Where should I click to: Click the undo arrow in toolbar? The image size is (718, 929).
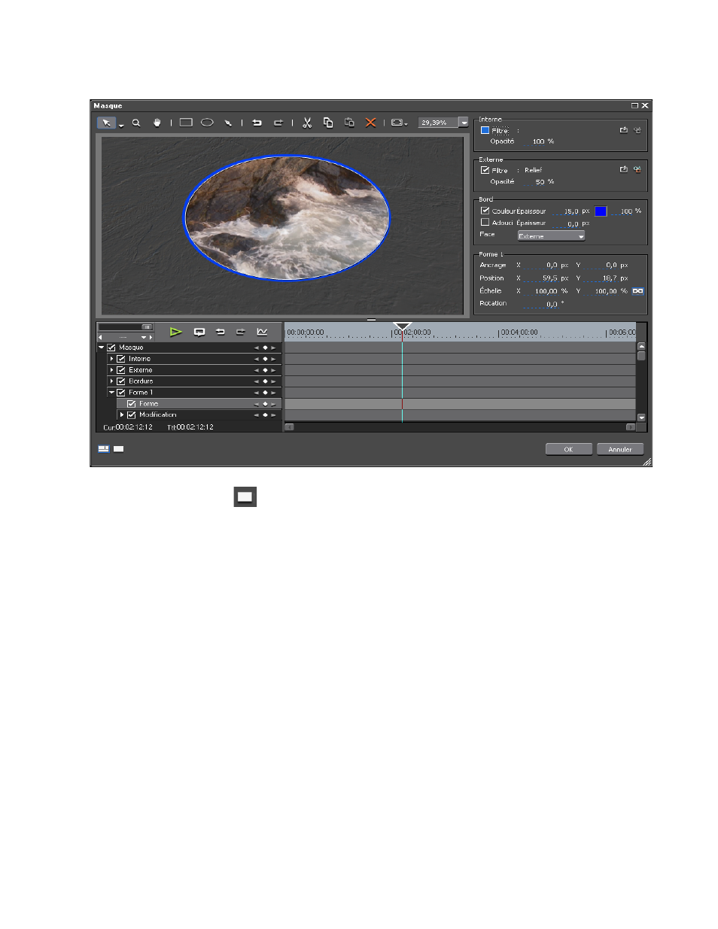[257, 123]
